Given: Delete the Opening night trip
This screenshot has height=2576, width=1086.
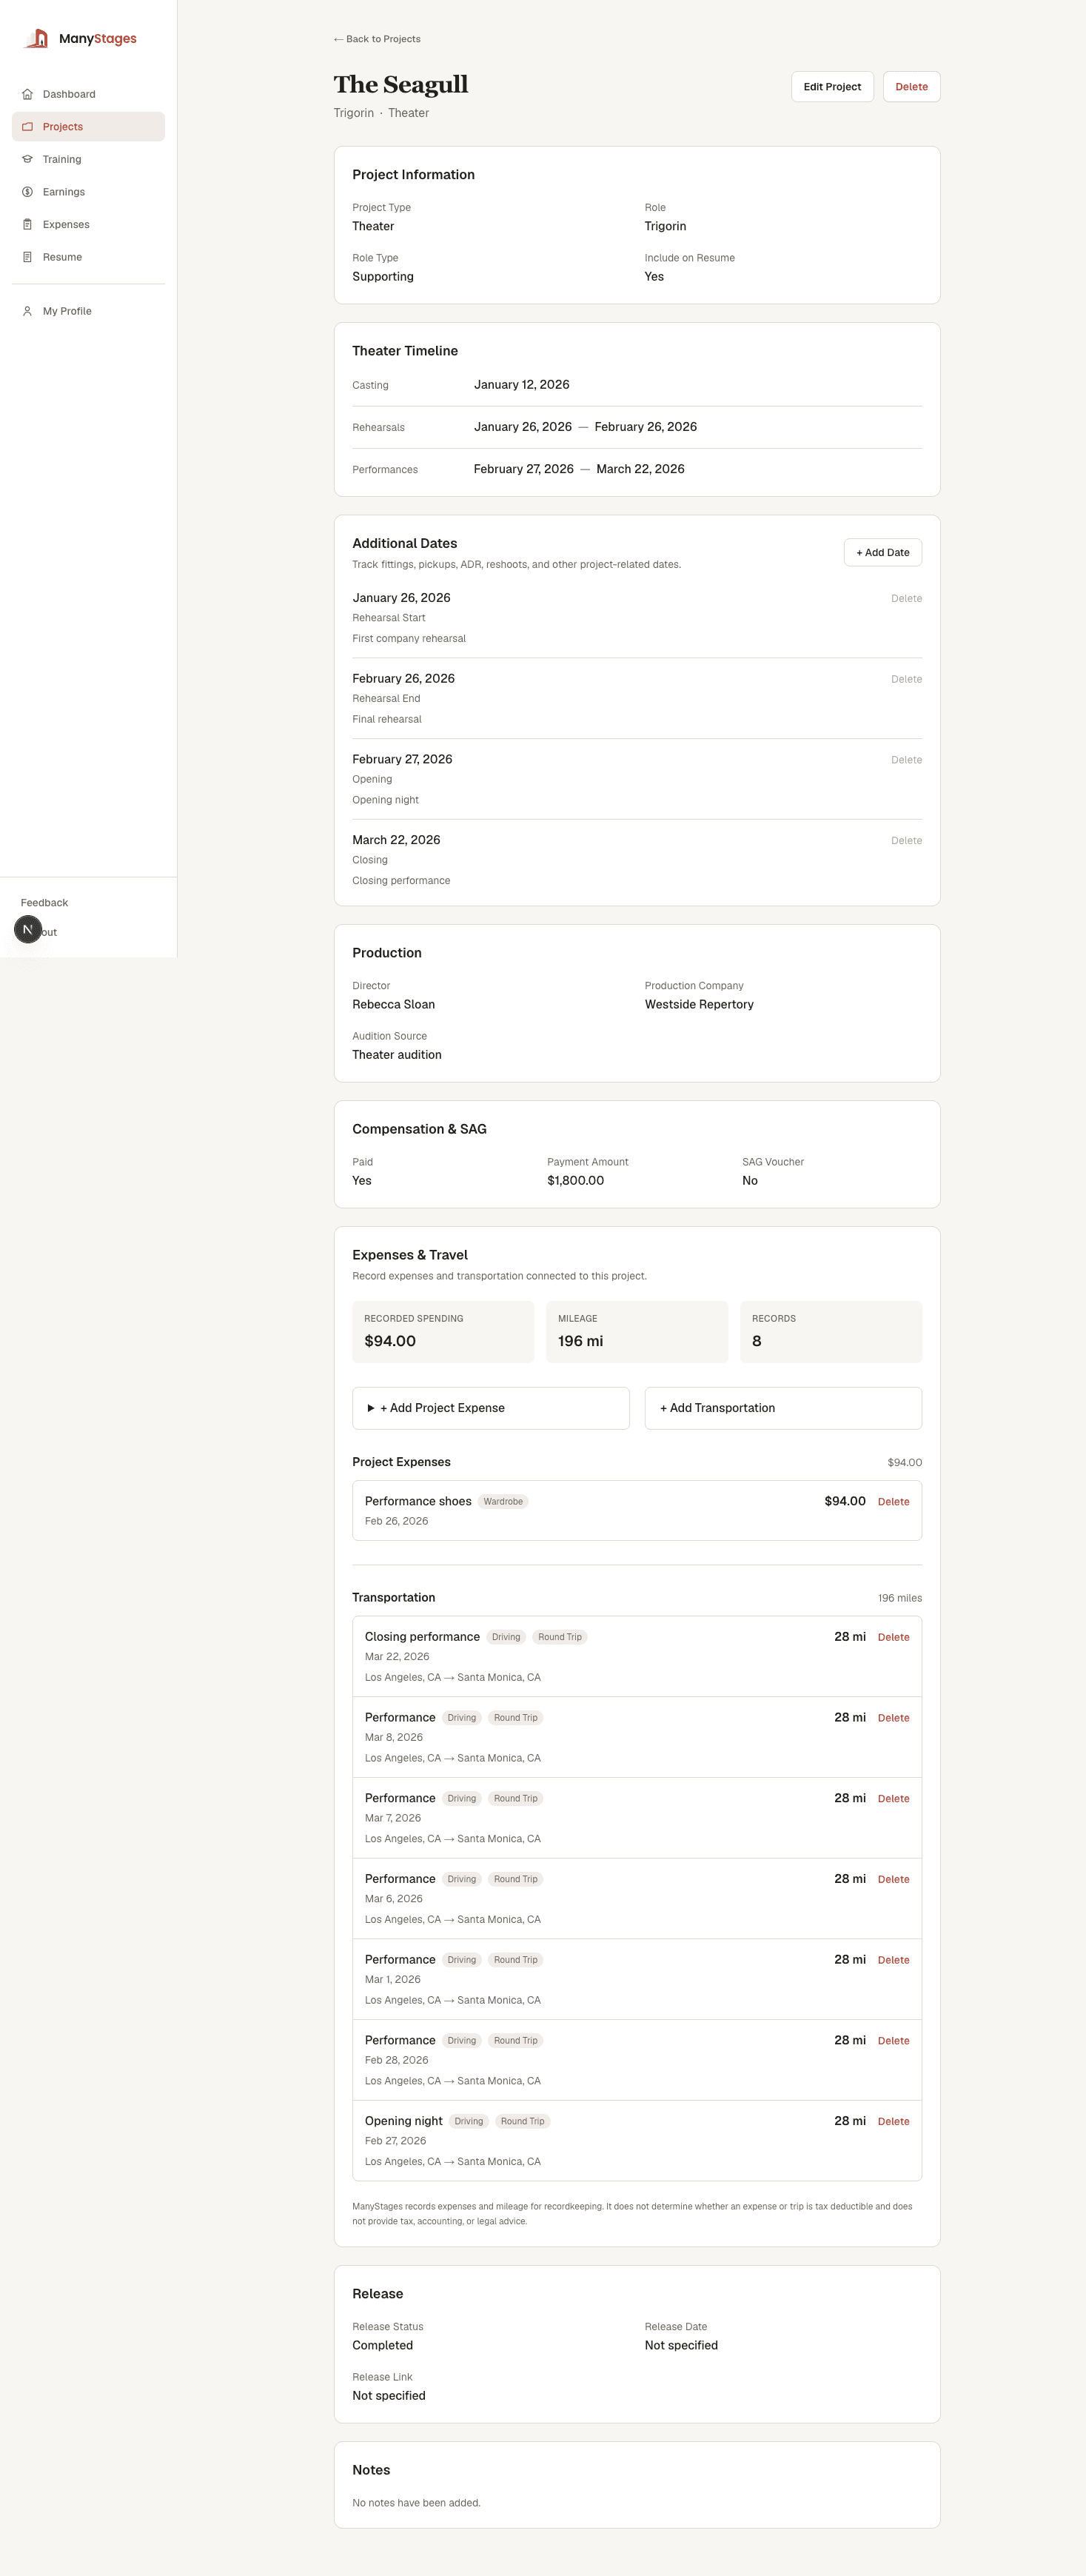Looking at the screenshot, I should pos(893,2121).
